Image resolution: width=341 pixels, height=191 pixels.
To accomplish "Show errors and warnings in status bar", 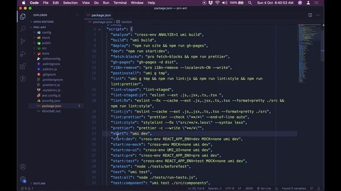I will click(x=27, y=188).
